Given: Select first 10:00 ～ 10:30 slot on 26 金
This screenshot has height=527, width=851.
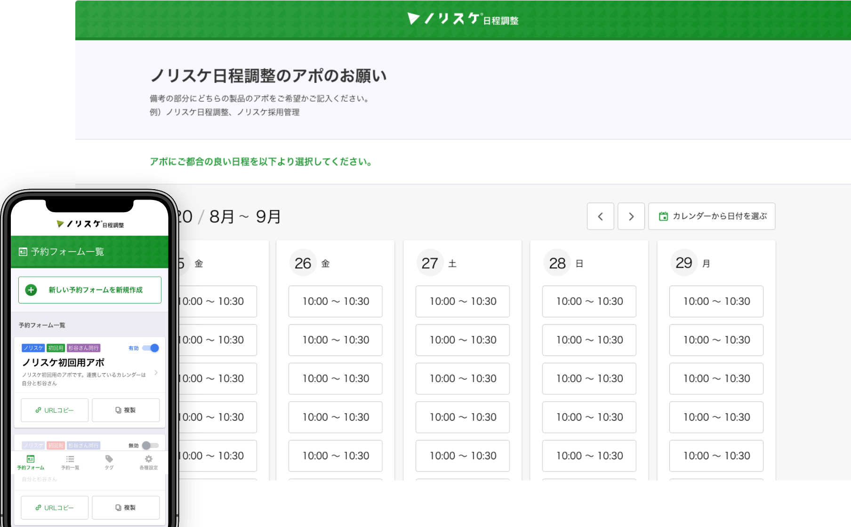Looking at the screenshot, I should [x=335, y=301].
